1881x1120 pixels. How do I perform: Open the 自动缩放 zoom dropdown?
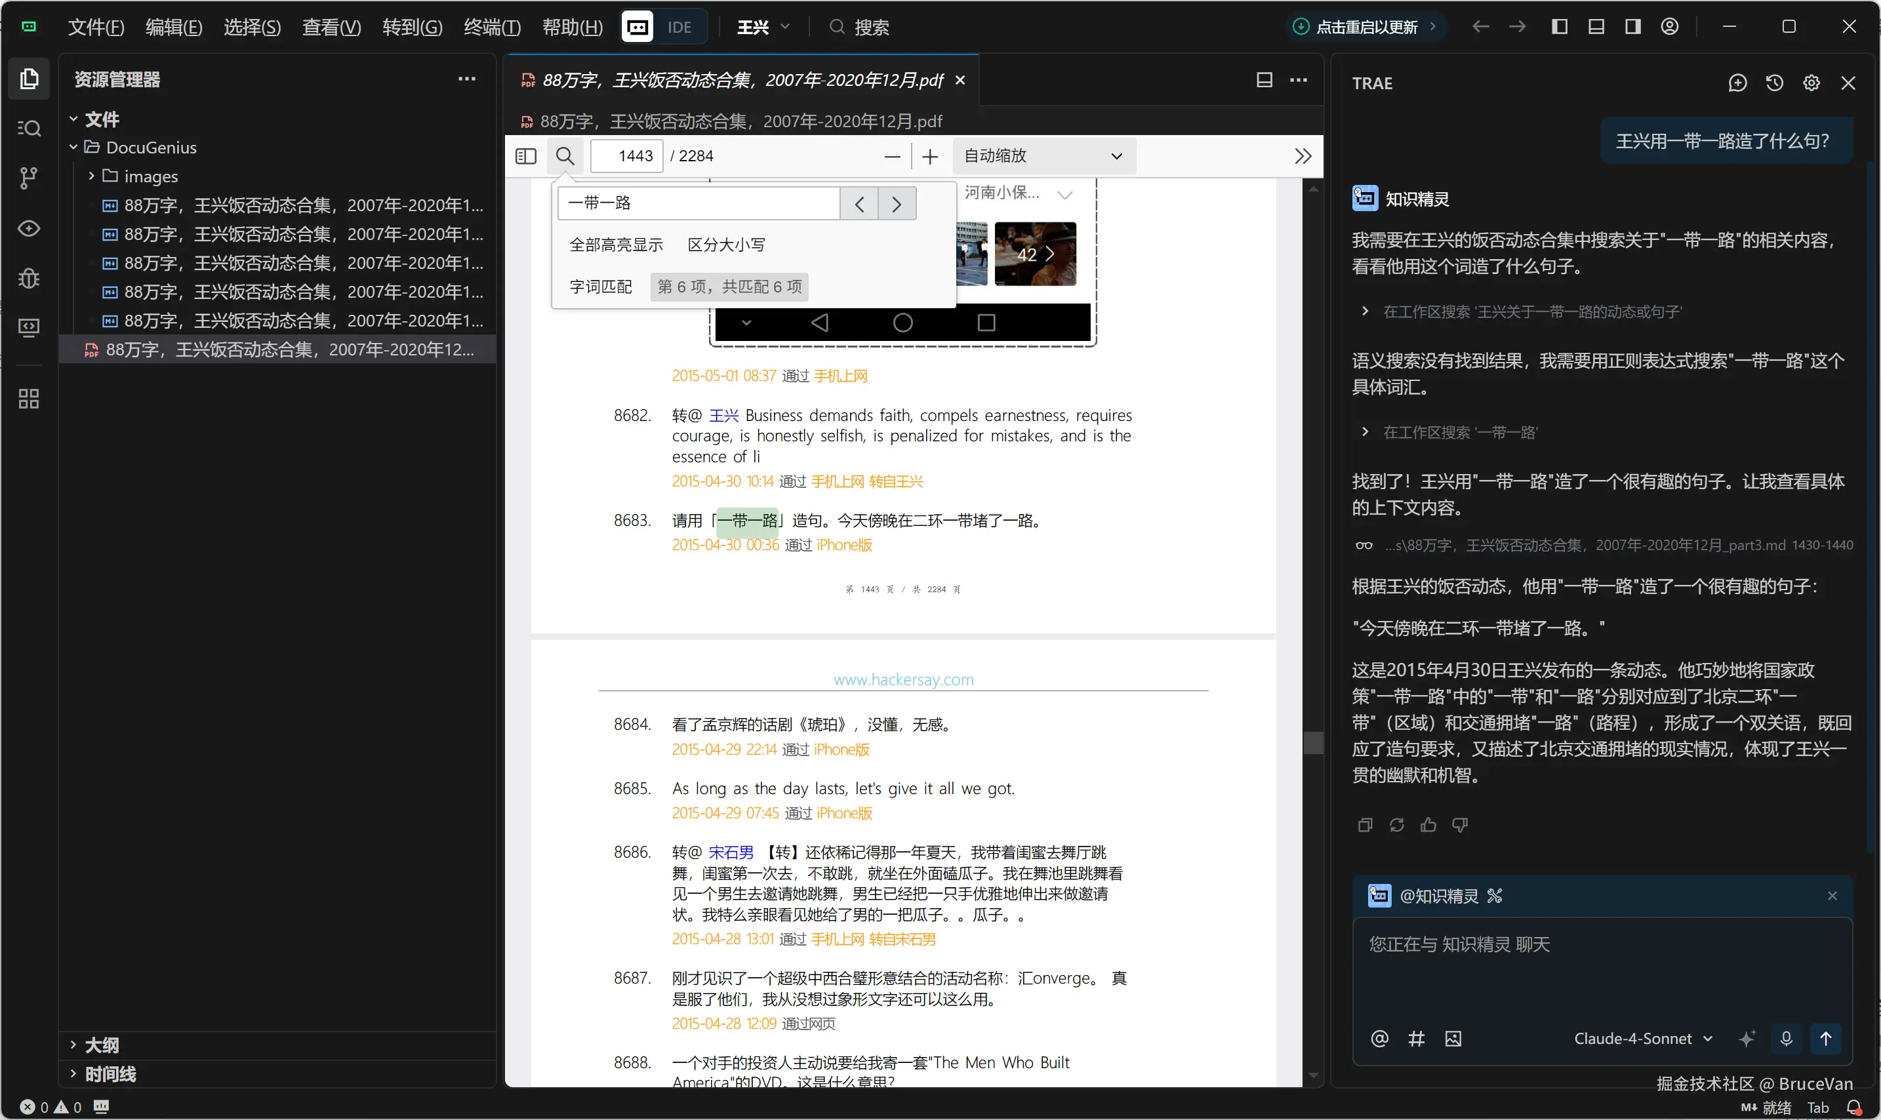point(1043,156)
